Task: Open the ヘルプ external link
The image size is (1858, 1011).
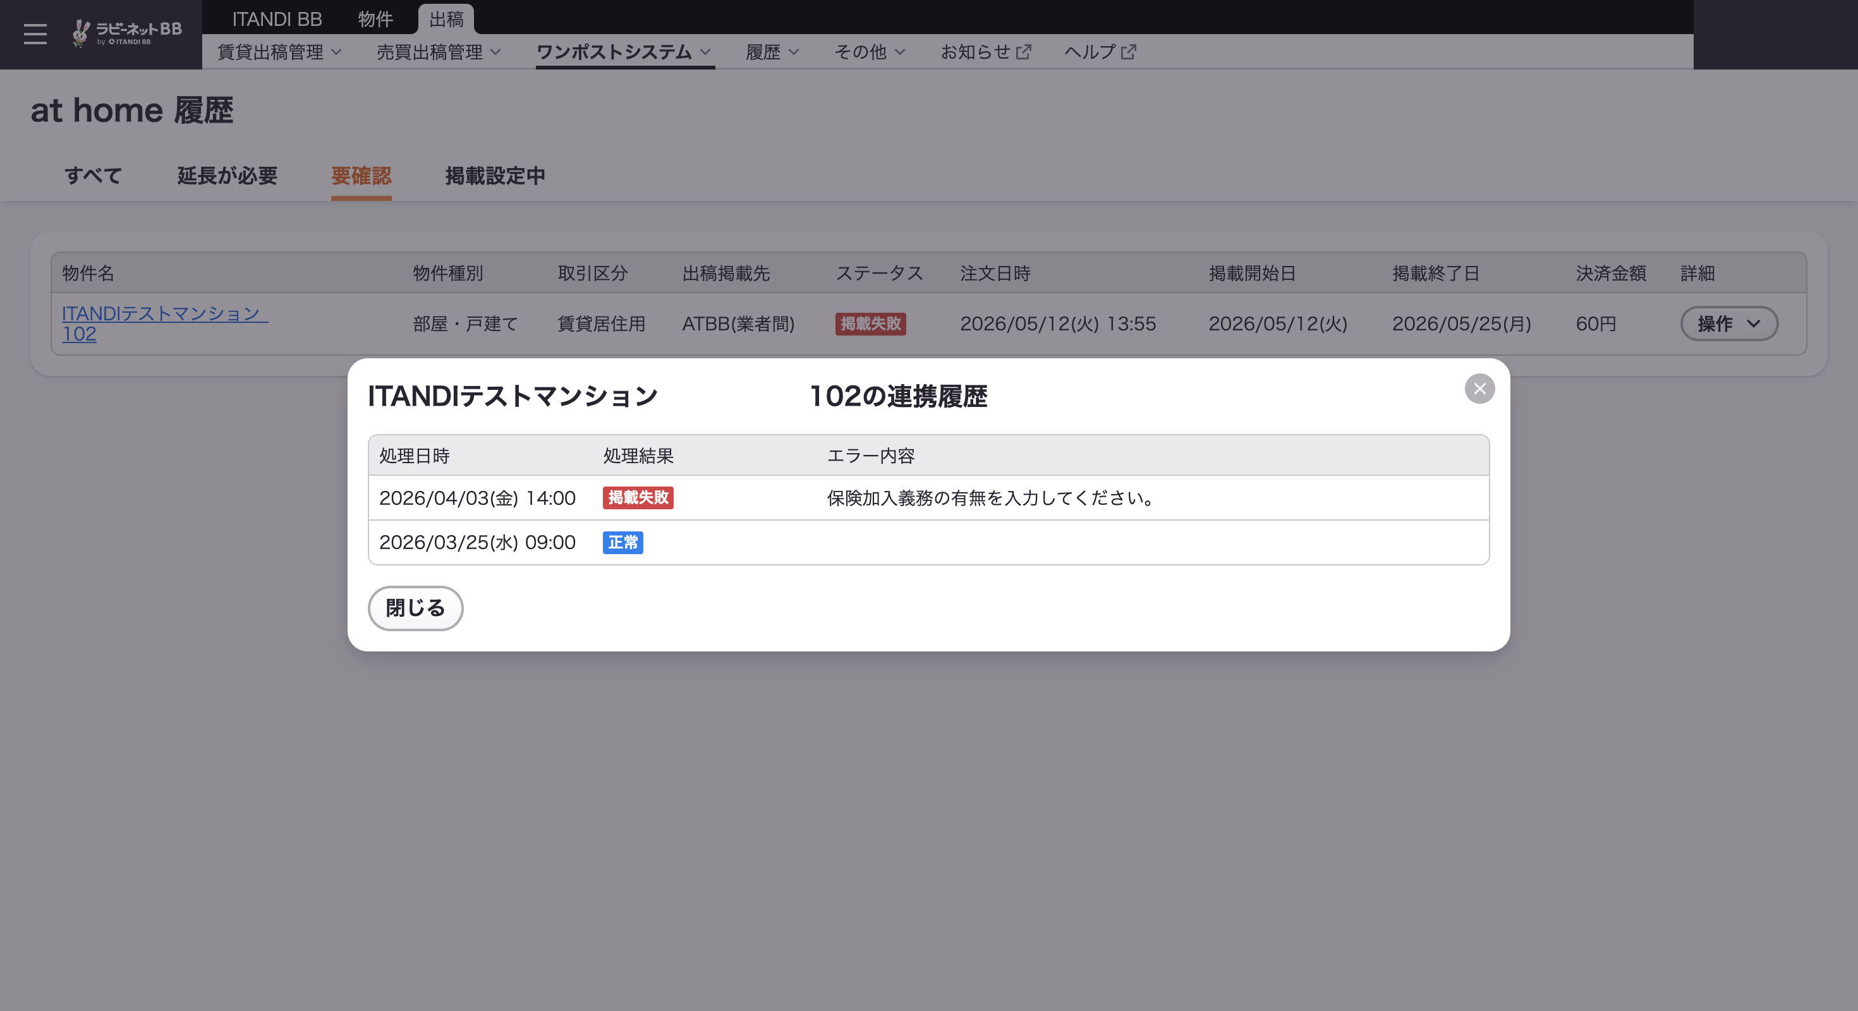Action: click(x=1100, y=52)
